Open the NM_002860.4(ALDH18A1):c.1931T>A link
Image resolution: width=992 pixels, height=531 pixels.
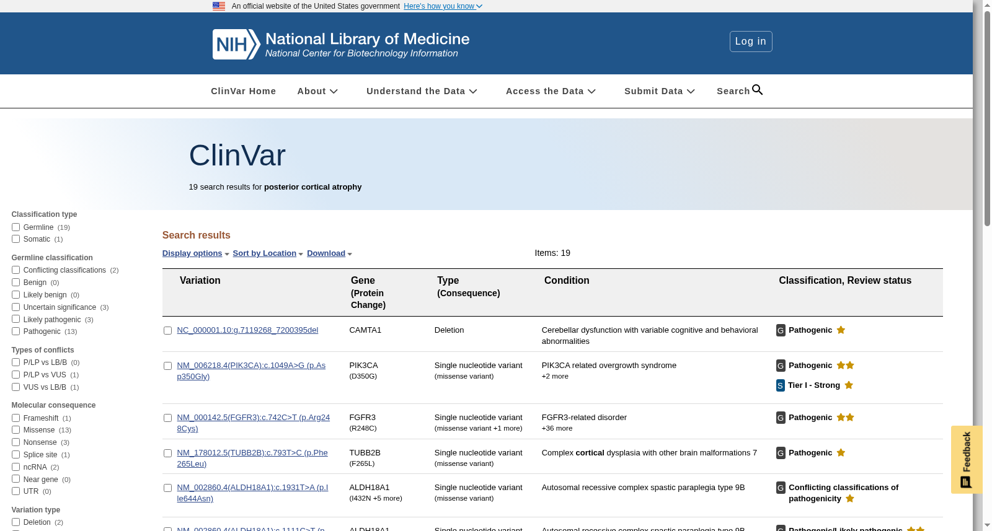[x=252, y=493]
